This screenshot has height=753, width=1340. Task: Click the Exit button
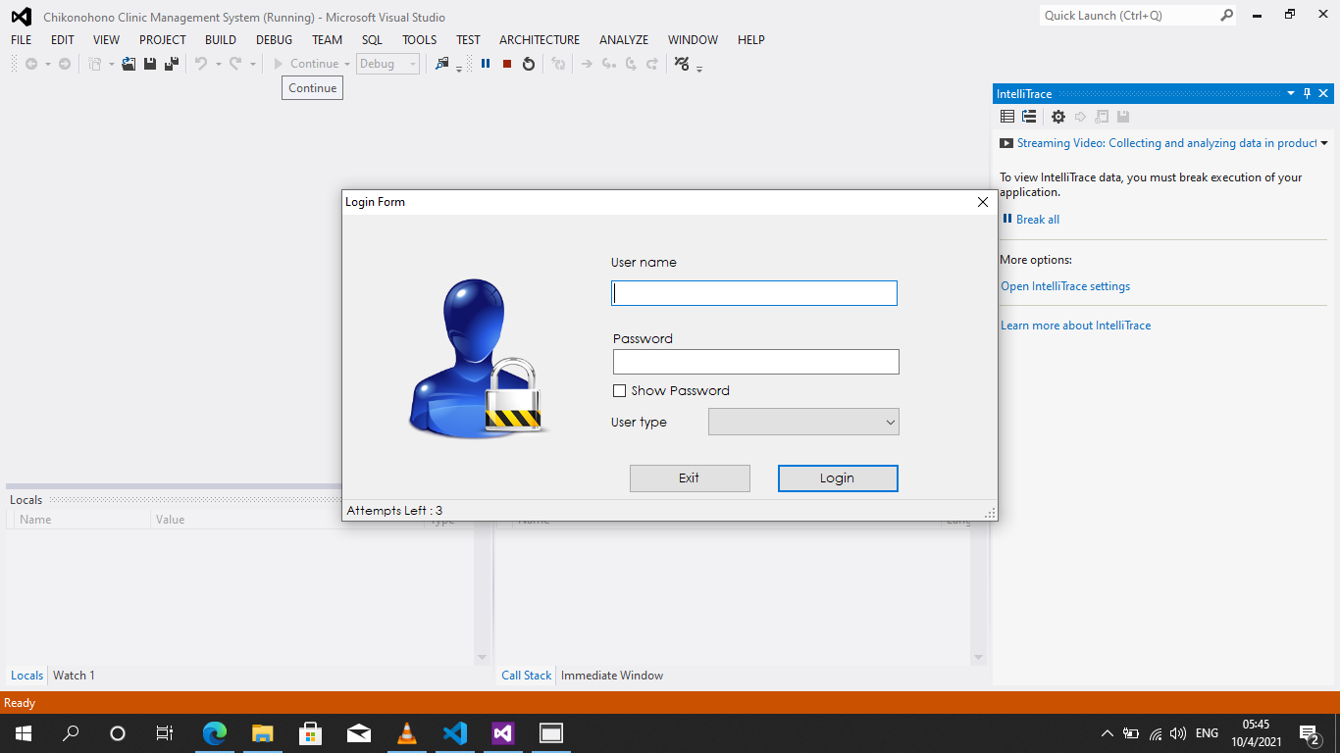point(690,478)
